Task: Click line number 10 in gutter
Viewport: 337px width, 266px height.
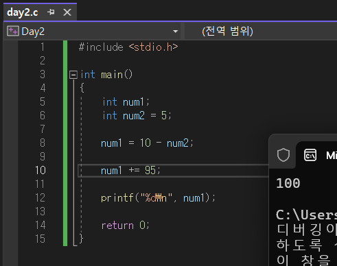Action: (40, 170)
